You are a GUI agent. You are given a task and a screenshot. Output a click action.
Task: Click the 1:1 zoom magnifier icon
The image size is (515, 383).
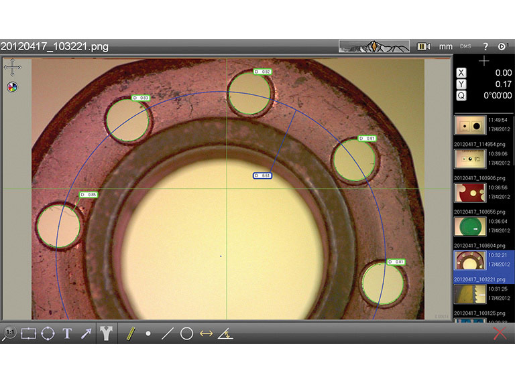pos(9,333)
